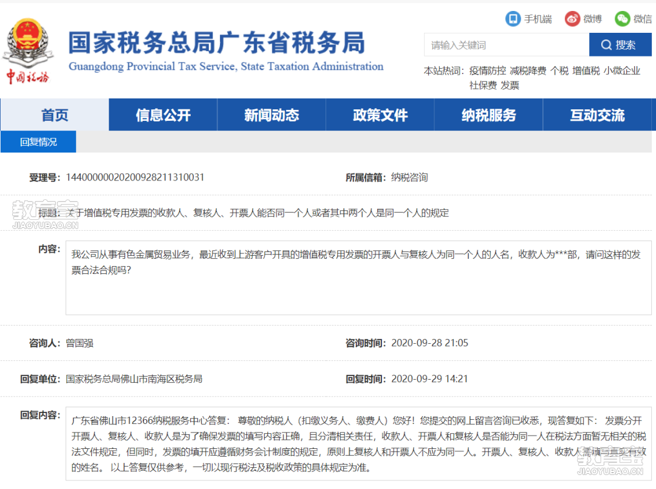Click inside the 内容 question text box
The width and height of the screenshot is (656, 489).
[x=358, y=278]
